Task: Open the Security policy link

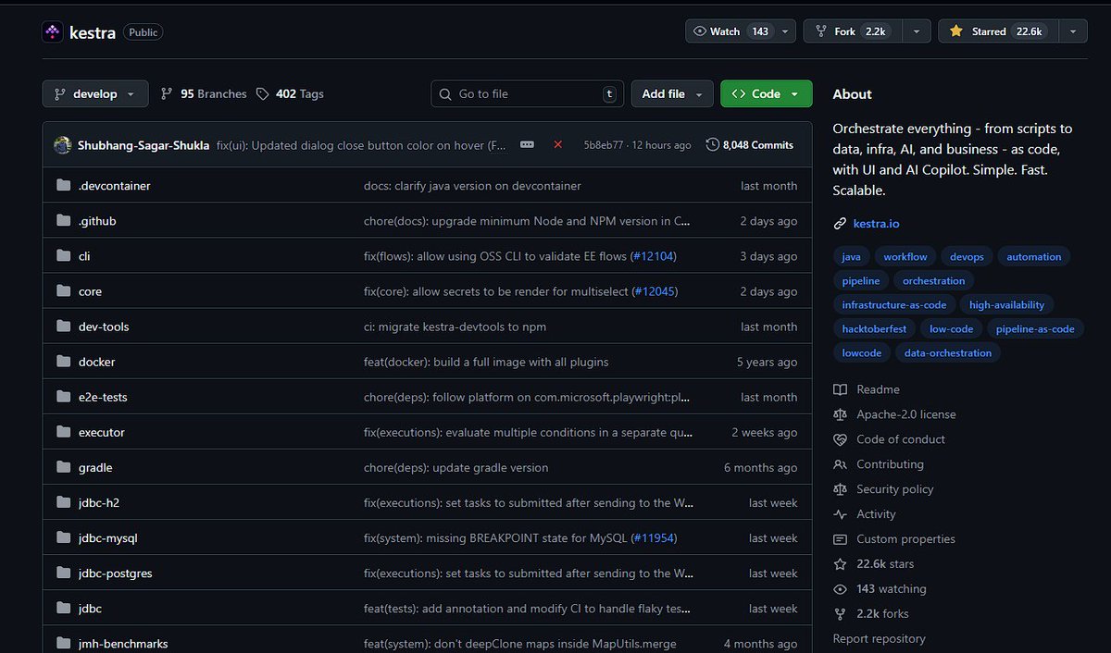Action: click(x=894, y=489)
